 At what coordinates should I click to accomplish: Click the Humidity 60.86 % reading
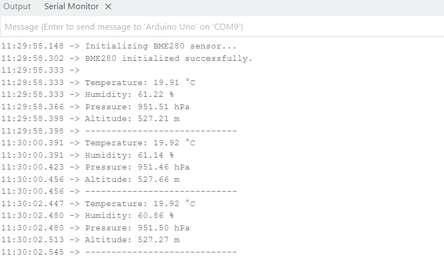129,215
